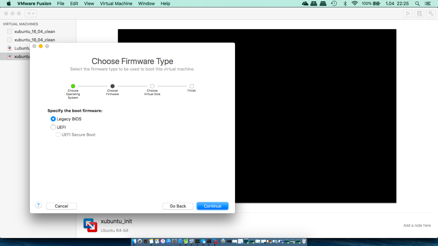The height and width of the screenshot is (246, 438).
Task: Open the Edit menu
Action: pos(74,4)
